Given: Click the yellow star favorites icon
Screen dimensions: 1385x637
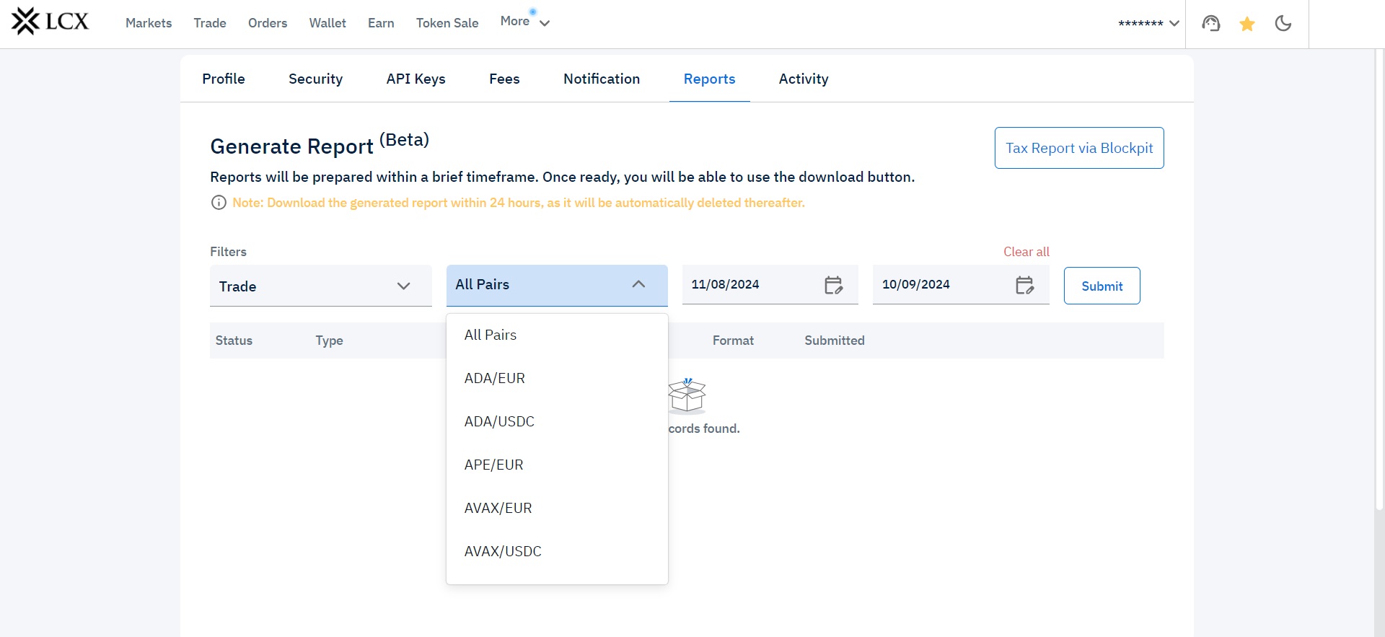Looking at the screenshot, I should [x=1246, y=25].
